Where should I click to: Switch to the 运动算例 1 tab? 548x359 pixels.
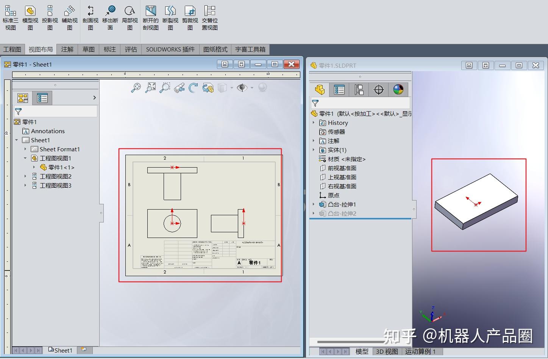click(x=420, y=351)
